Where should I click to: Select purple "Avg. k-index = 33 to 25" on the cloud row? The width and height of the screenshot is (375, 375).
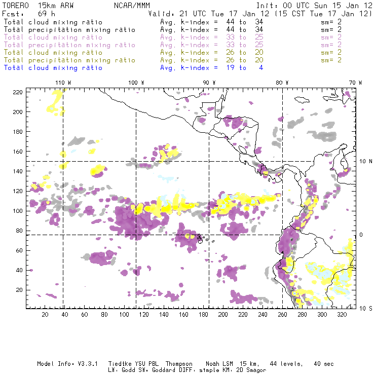[212, 37]
